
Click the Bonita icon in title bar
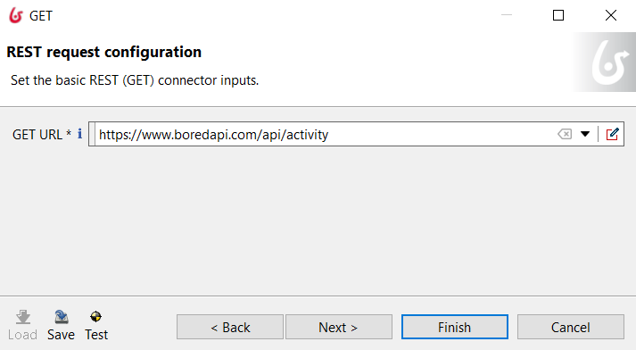pyautogui.click(x=16, y=15)
